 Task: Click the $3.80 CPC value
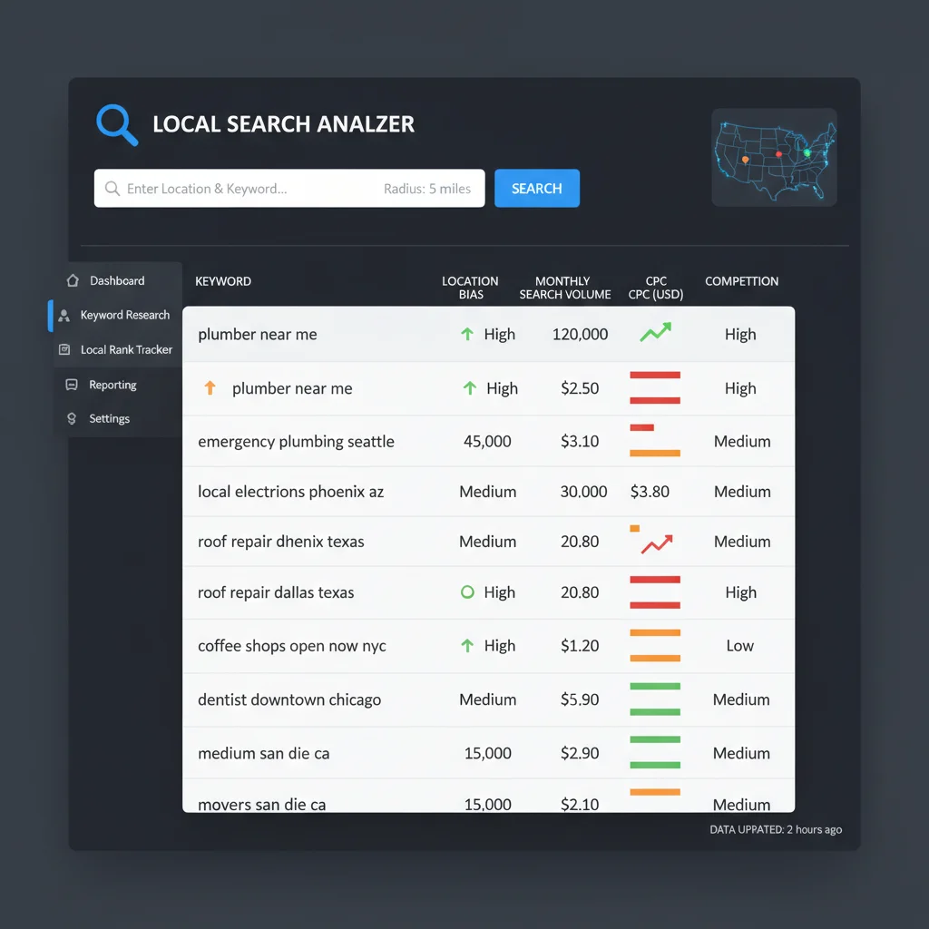tap(650, 492)
